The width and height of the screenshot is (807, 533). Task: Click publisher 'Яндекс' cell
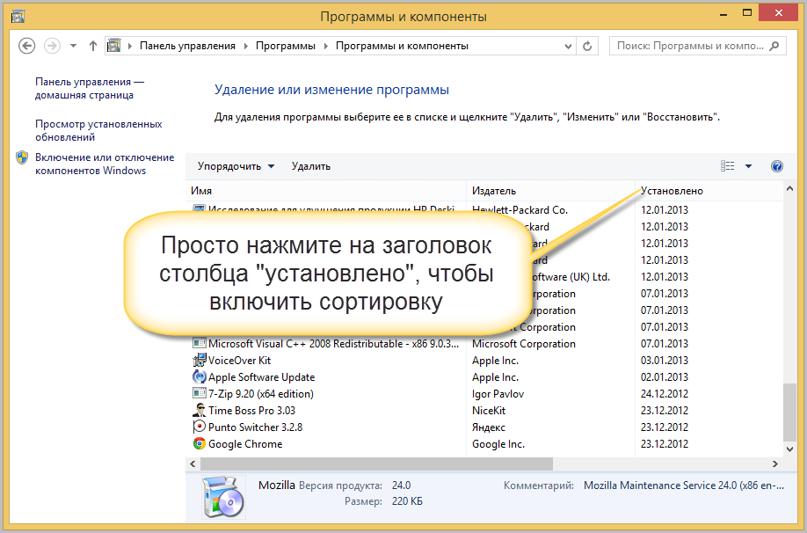pyautogui.click(x=489, y=427)
